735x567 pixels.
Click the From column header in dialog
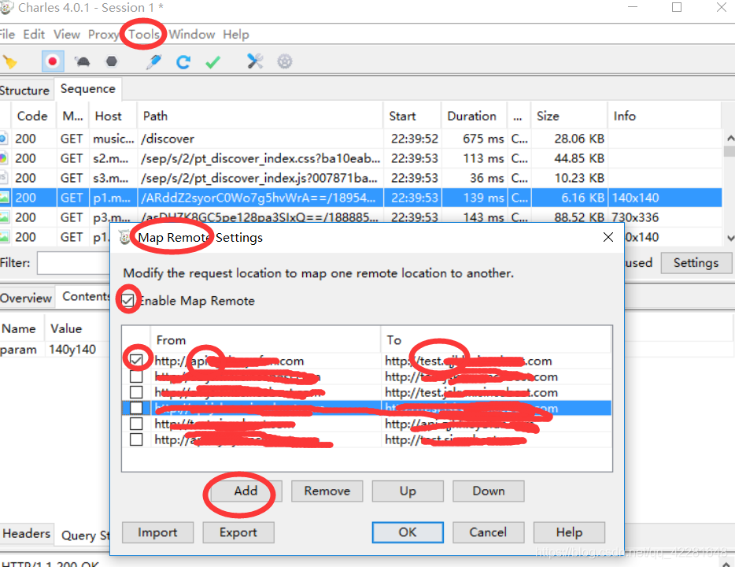coord(265,340)
